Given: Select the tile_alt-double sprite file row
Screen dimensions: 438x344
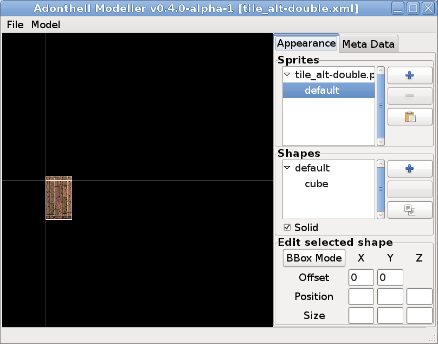Looking at the screenshot, I should [x=328, y=75].
